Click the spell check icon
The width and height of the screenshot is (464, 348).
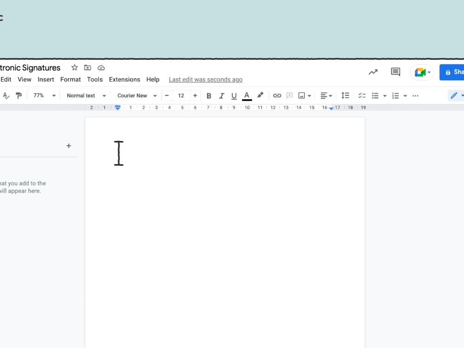click(6, 96)
